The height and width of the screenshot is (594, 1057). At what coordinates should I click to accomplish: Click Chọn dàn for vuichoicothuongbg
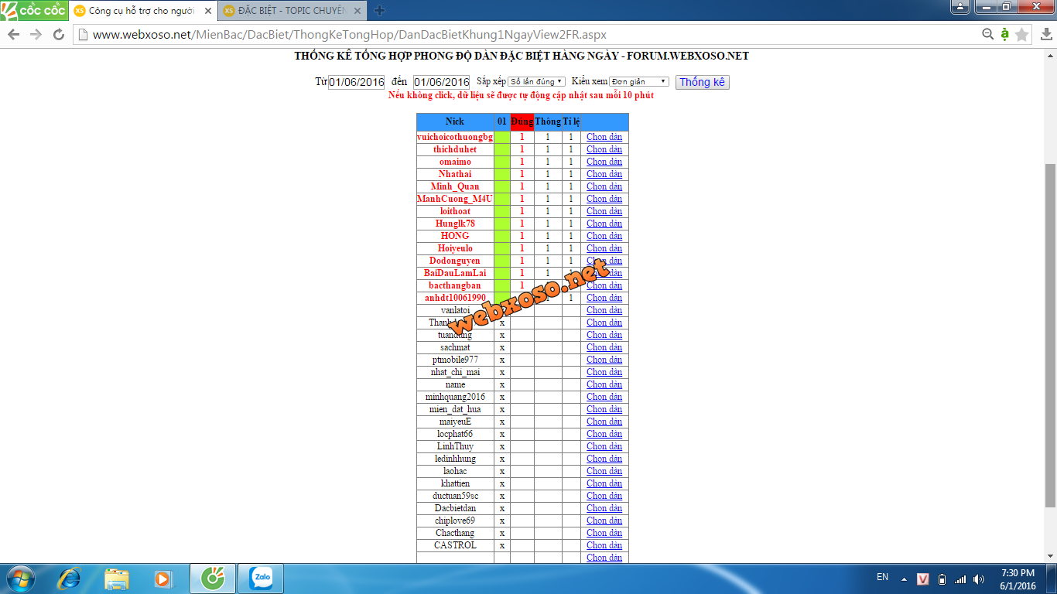click(604, 137)
